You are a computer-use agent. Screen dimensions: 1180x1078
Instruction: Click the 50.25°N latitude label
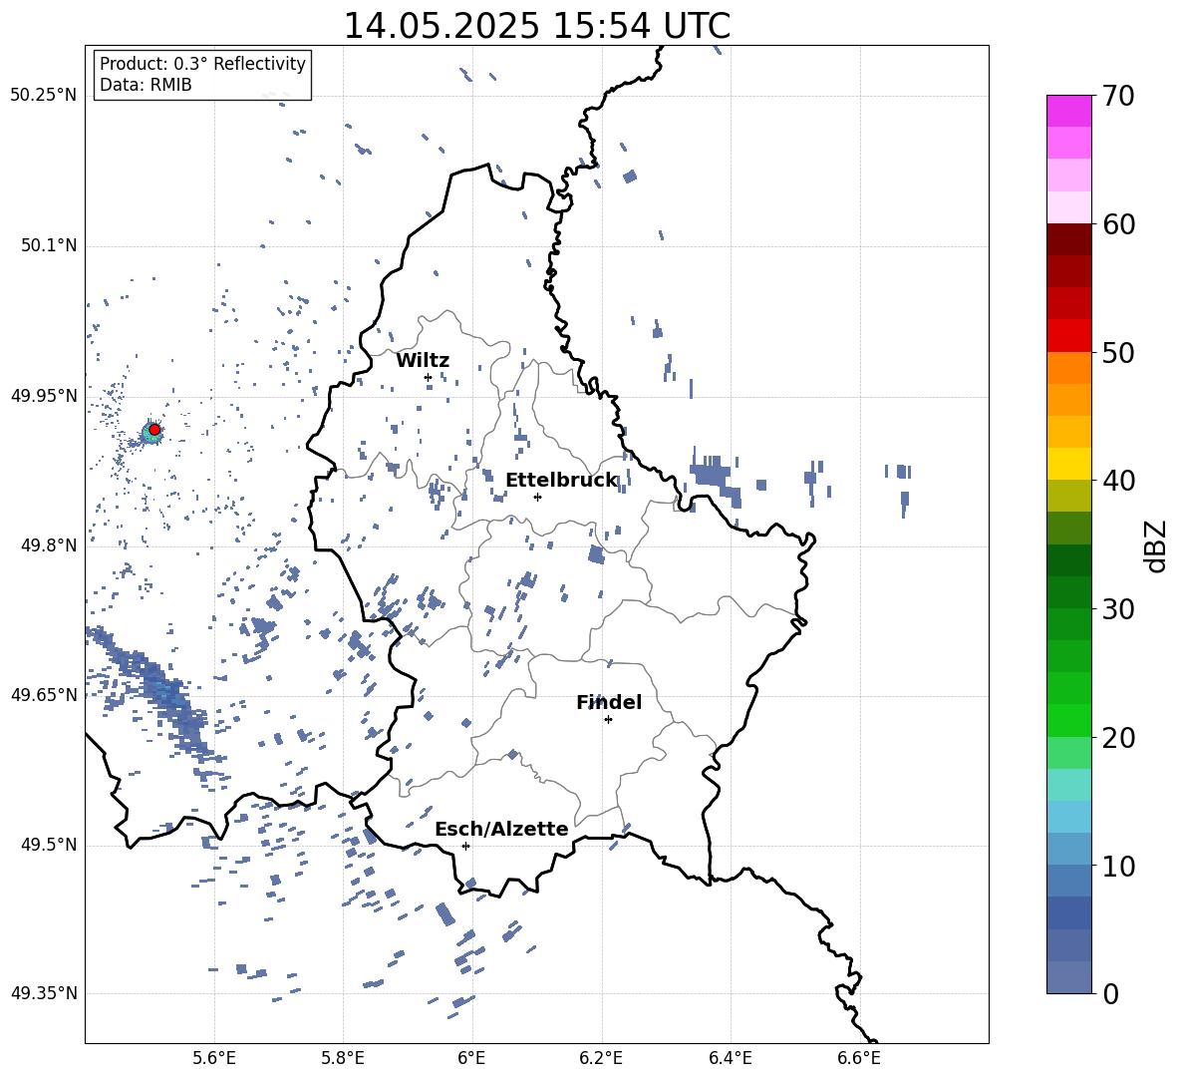44,96
